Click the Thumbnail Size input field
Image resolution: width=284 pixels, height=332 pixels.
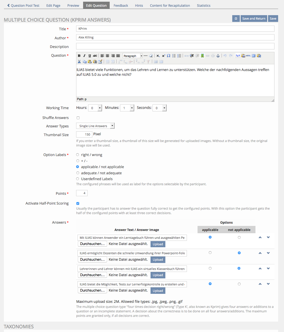[x=84, y=134]
